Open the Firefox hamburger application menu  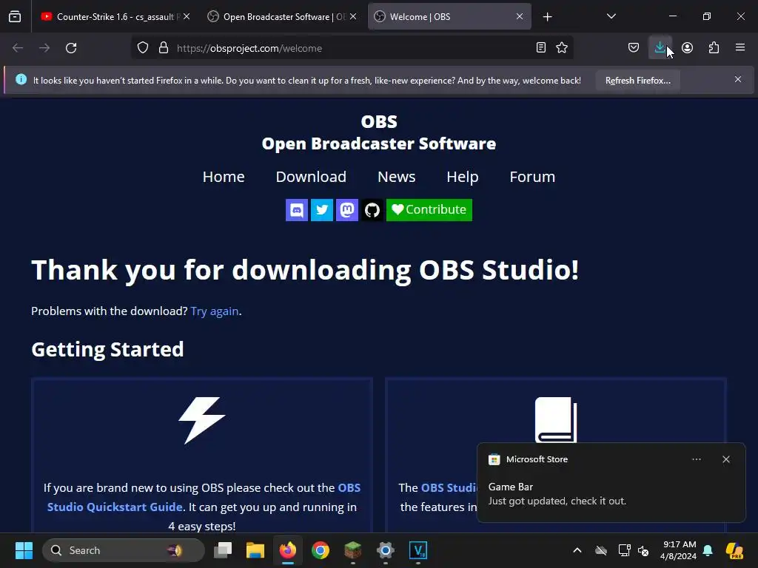[739, 48]
